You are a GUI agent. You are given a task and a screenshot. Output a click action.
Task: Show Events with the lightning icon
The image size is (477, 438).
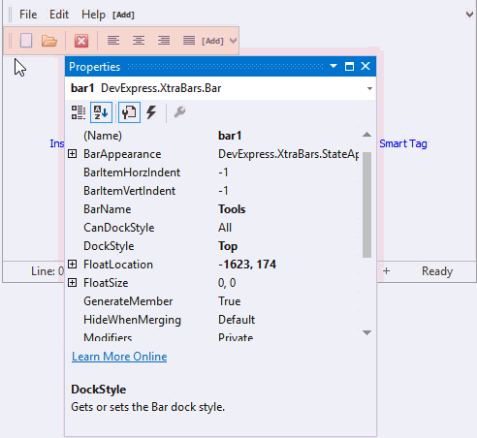[151, 112]
